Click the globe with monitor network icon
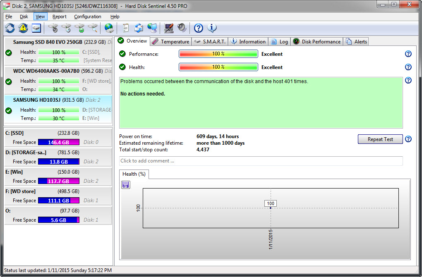Screen dimensions: 422x277 point(152,28)
